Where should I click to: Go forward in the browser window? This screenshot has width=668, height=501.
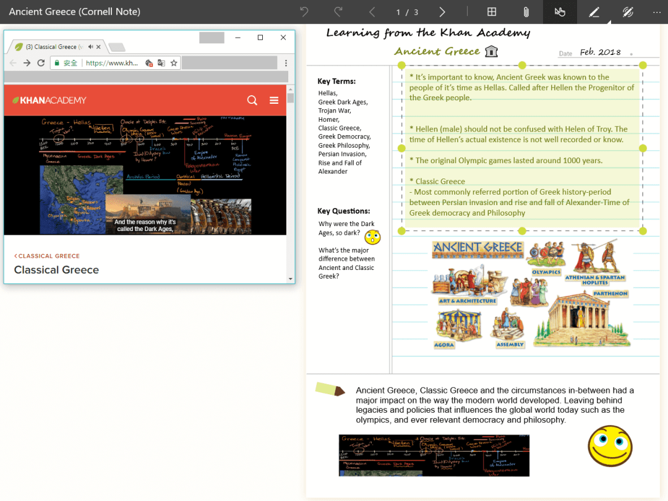[27, 63]
